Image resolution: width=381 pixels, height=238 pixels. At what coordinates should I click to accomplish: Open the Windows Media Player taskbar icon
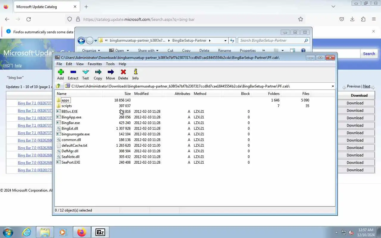point(63,232)
